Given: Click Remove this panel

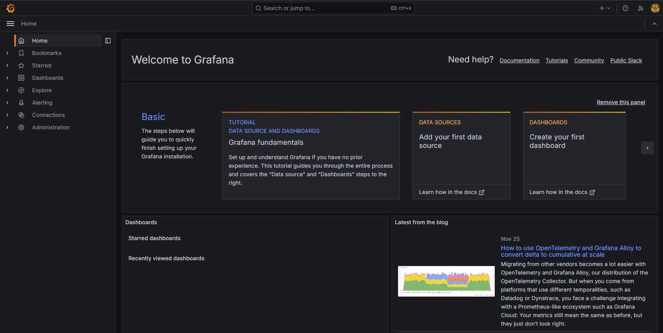Looking at the screenshot, I should (x=621, y=102).
